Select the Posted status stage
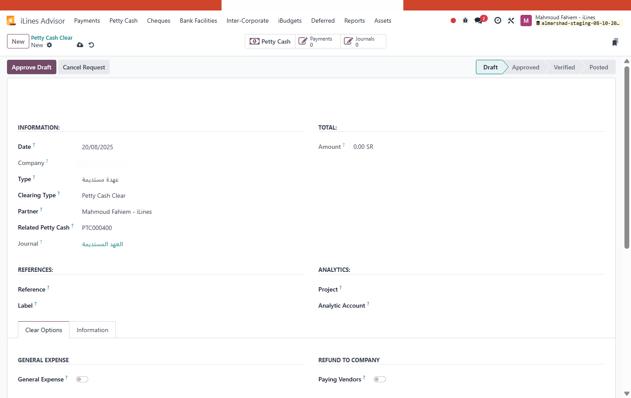631x398 pixels. point(599,67)
